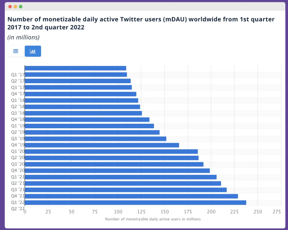Click the x-axis caption about daily active users

[152, 219]
